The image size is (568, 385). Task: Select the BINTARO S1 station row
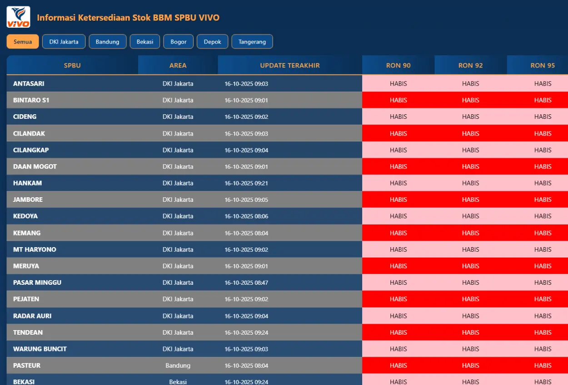[x=287, y=100]
